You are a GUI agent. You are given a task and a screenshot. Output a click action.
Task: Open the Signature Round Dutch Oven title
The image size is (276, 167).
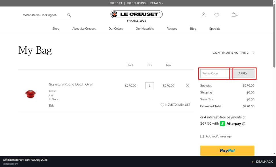click(x=71, y=85)
